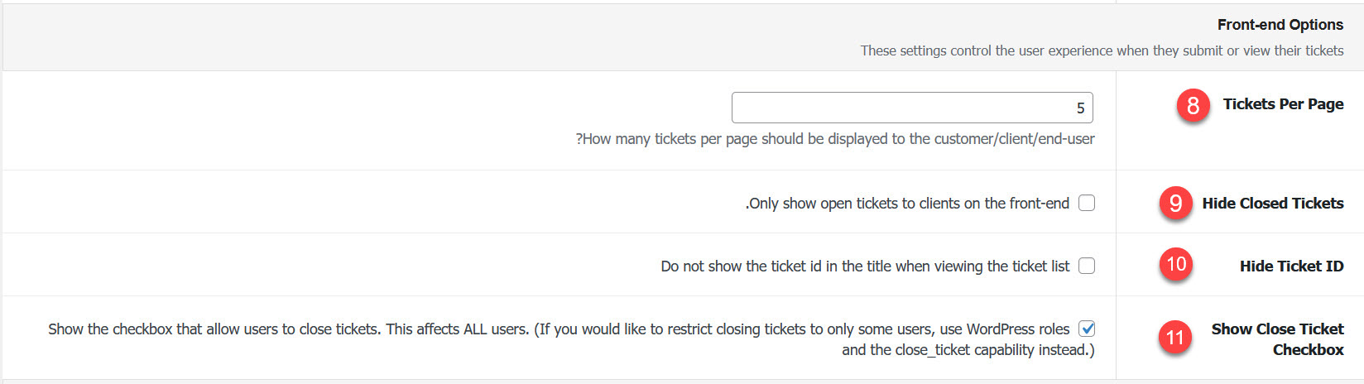The height and width of the screenshot is (384, 1364).
Task: Click the 'How many tickets per page' help text
Action: click(835, 139)
